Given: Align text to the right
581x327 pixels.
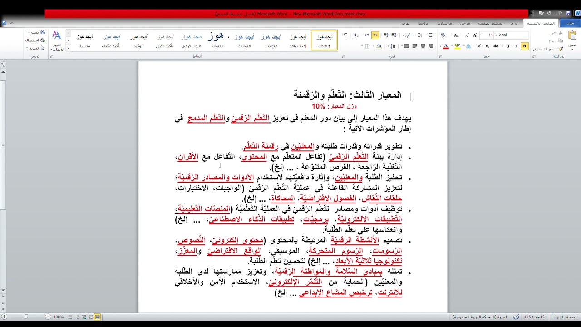Looking at the screenshot, I should (x=431, y=46).
